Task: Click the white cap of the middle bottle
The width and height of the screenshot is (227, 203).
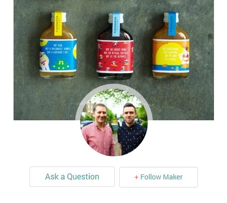Action: [x=116, y=18]
